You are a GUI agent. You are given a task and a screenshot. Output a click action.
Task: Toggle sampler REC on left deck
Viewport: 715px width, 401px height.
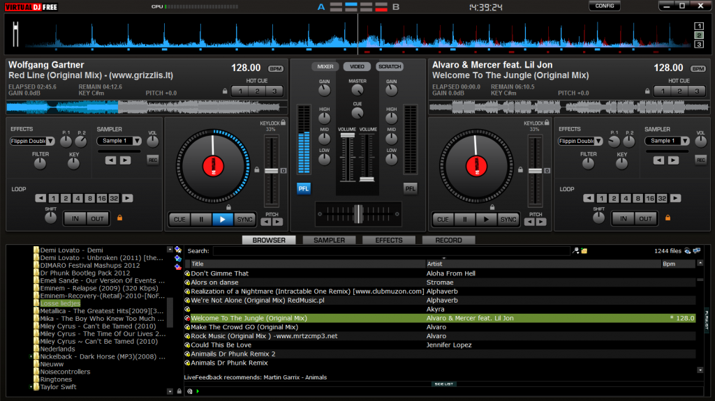153,160
